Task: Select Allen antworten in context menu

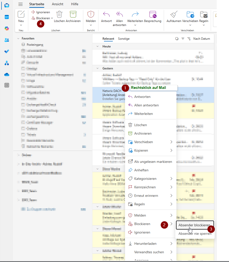Action: click(151, 105)
